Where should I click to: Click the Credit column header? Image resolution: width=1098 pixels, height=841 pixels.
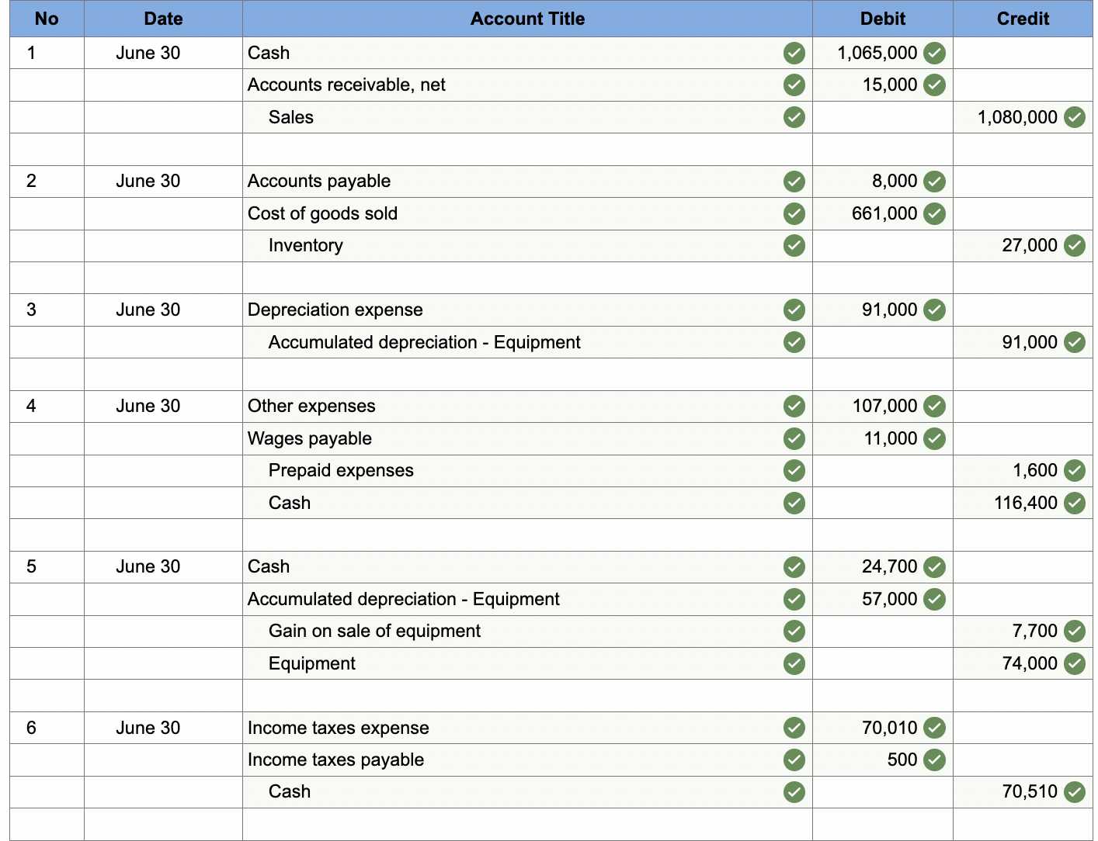point(1022,19)
